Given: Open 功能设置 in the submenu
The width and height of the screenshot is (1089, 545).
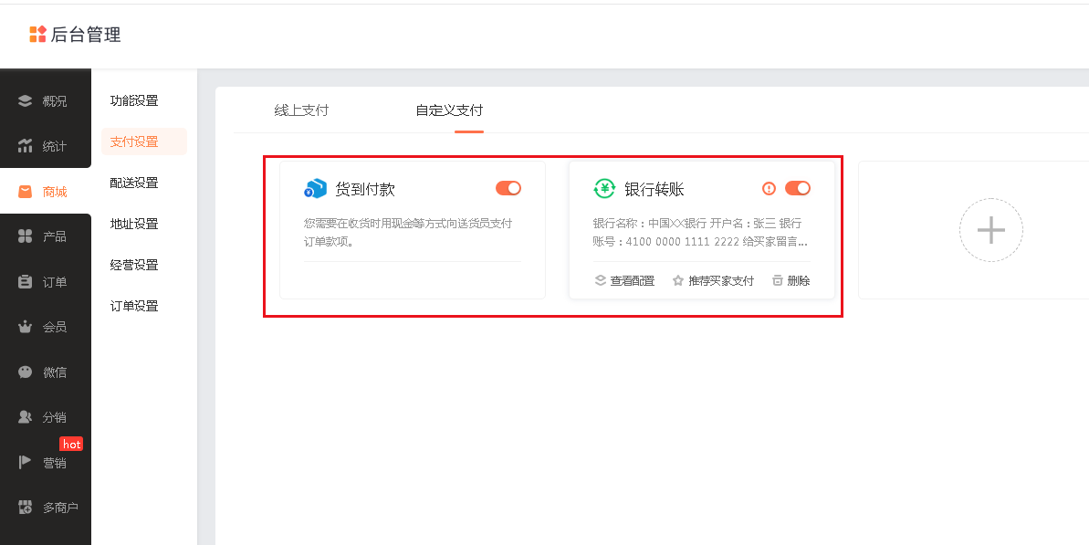Looking at the screenshot, I should [x=134, y=100].
